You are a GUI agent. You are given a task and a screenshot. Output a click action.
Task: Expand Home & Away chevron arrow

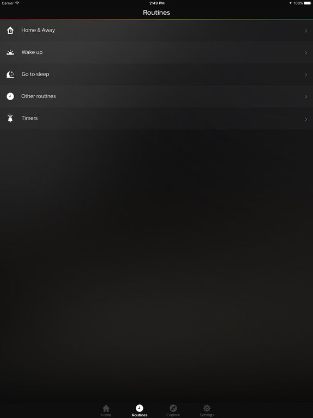click(x=306, y=31)
